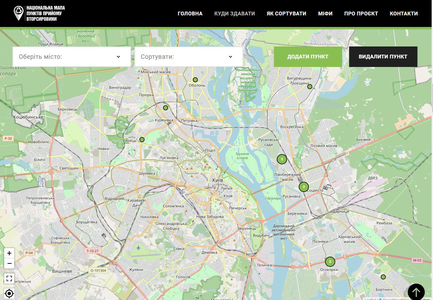Navigate to the Міфи section
Viewport: 433px width, 300px height.
pyautogui.click(x=325, y=14)
